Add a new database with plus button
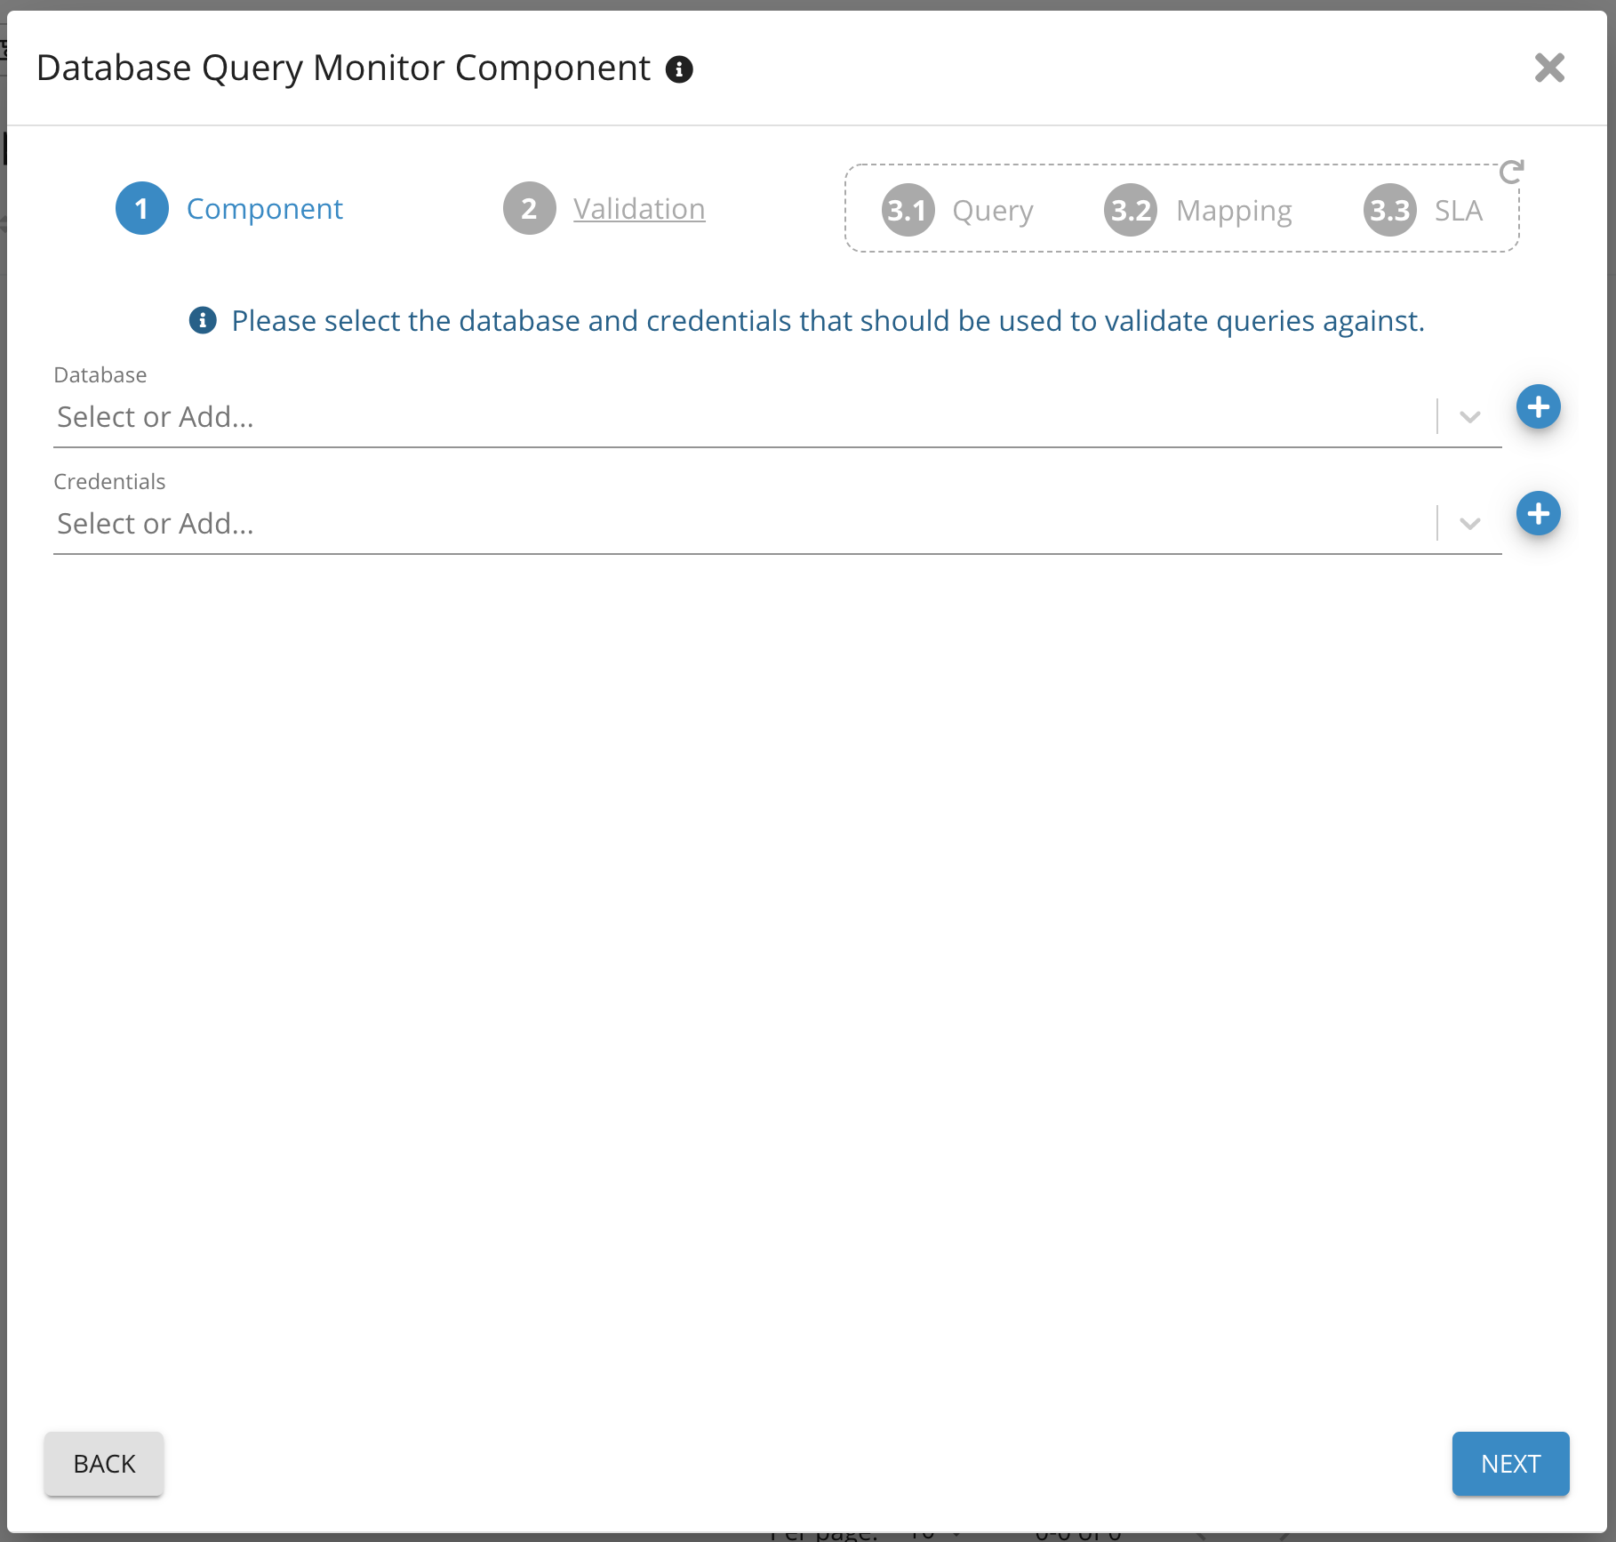1616x1542 pixels. (x=1538, y=407)
